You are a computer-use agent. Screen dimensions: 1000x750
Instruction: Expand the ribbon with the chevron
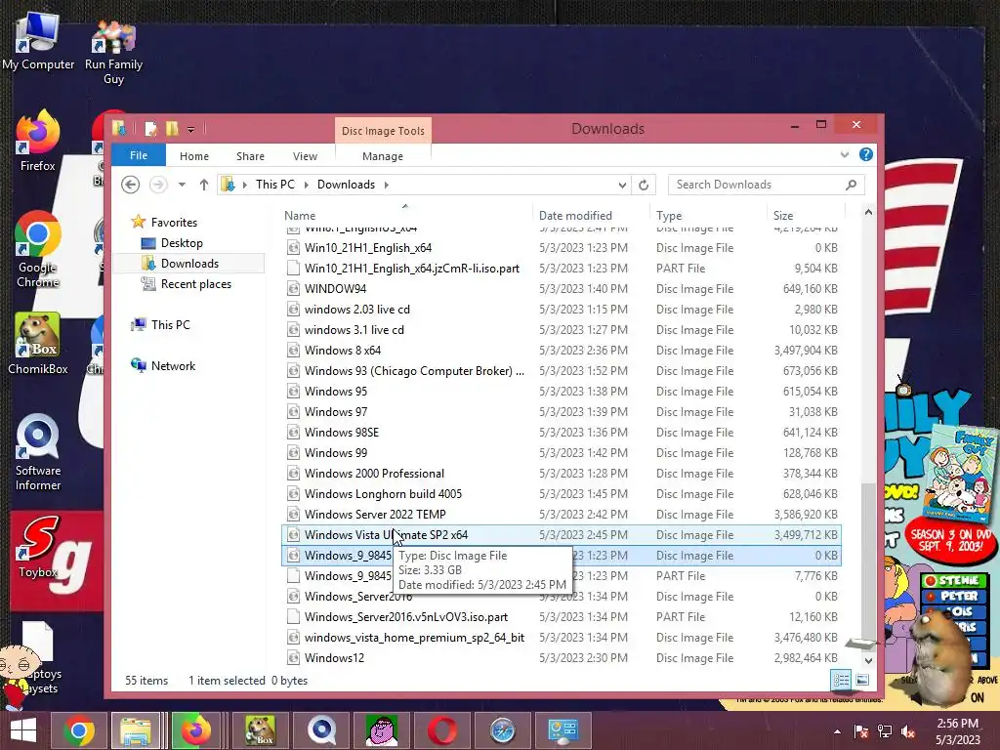coord(845,154)
